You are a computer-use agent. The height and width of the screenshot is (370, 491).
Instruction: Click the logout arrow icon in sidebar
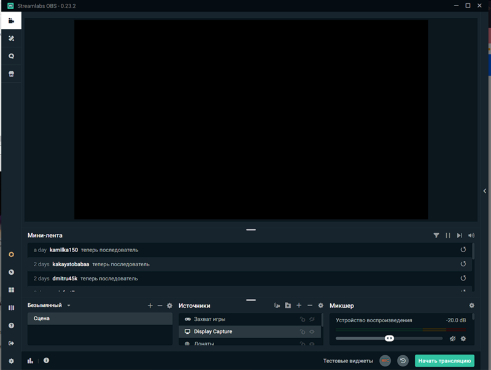(11, 344)
